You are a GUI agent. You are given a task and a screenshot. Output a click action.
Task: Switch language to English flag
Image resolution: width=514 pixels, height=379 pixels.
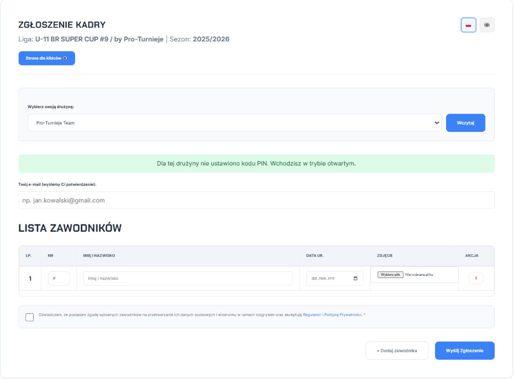pos(487,25)
